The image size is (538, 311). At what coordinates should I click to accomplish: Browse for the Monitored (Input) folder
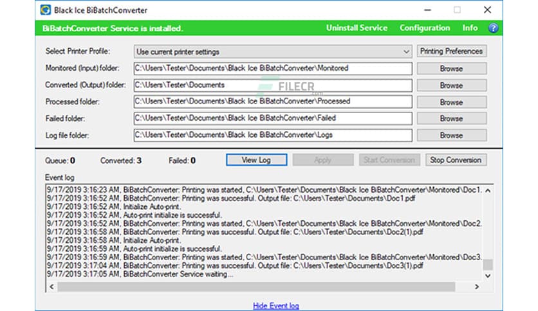coord(452,69)
